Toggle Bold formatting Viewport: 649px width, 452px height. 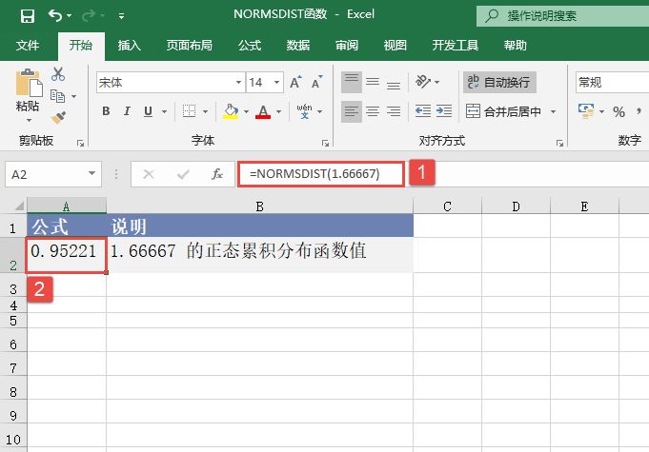(x=106, y=112)
